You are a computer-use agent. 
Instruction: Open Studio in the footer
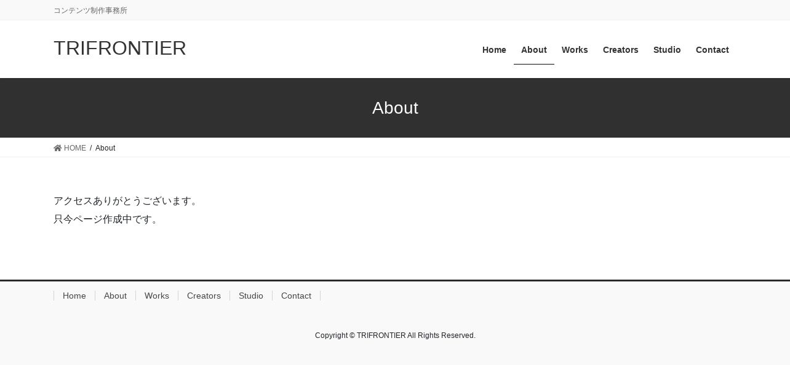coord(251,296)
